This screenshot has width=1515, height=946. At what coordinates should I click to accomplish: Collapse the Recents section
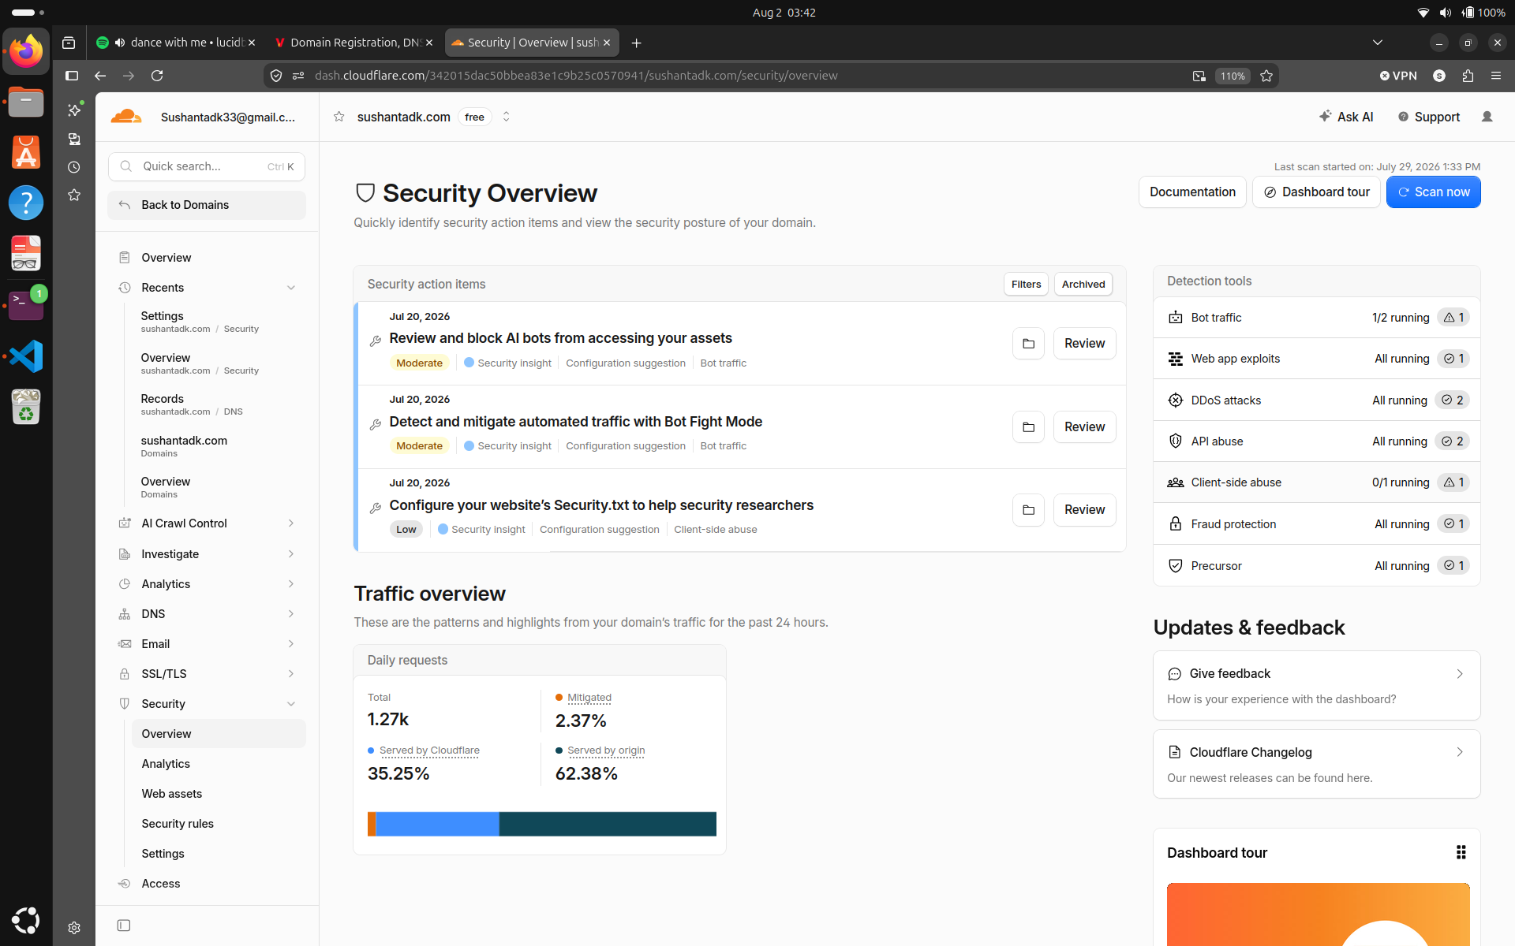pyautogui.click(x=291, y=288)
